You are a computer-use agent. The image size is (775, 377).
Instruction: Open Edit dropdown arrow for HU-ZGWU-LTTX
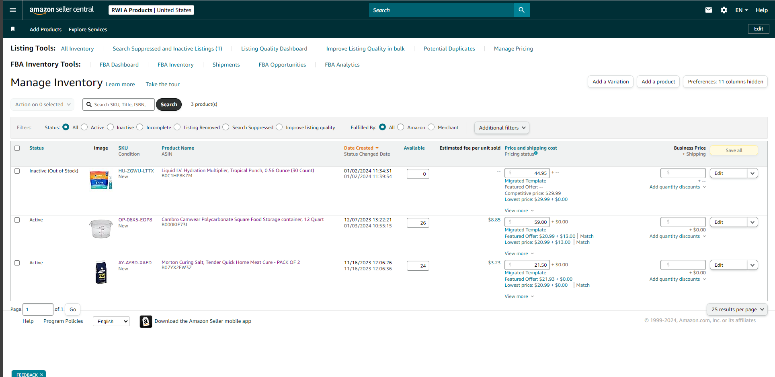[752, 173]
